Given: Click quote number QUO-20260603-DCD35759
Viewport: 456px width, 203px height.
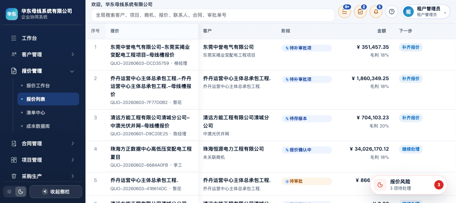Looking at the screenshot, I should click(x=140, y=63).
